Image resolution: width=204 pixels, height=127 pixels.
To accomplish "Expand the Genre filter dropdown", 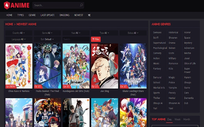I will pyautogui.click(x=47, y=33).
